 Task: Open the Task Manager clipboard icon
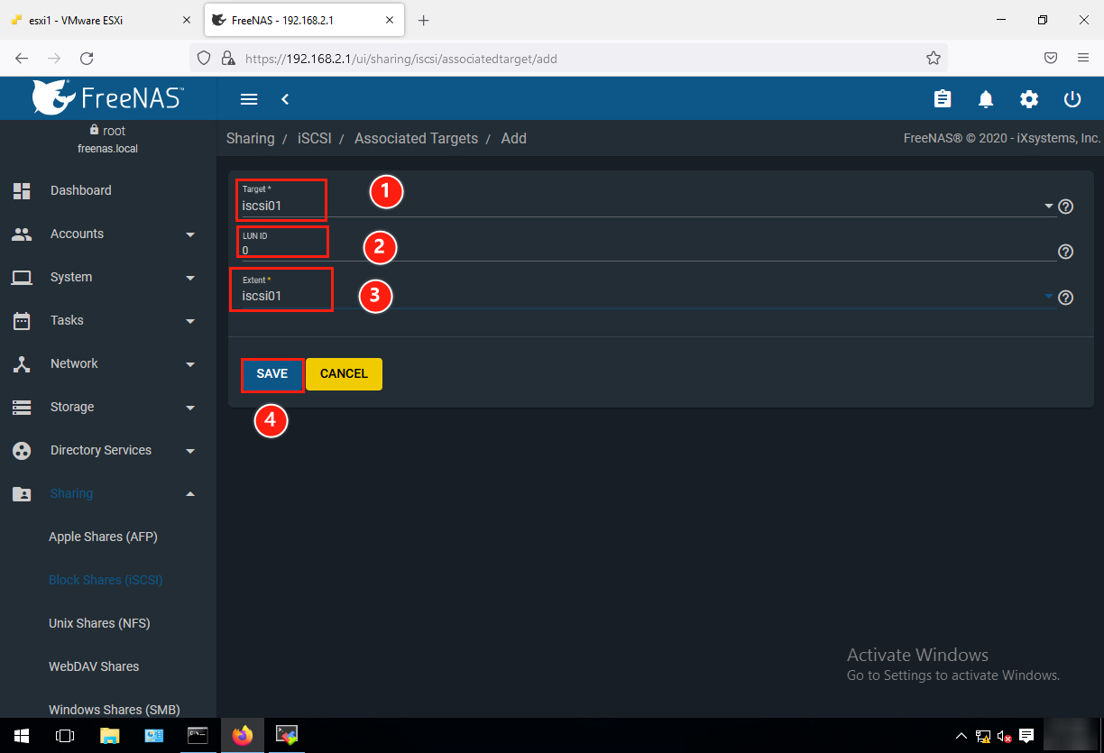(943, 99)
